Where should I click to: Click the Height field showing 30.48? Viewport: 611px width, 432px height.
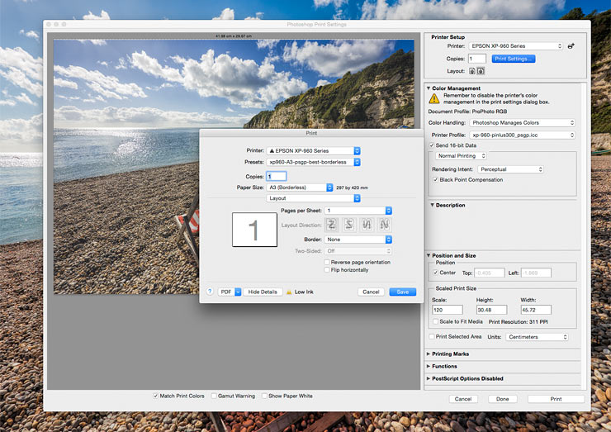tap(492, 310)
